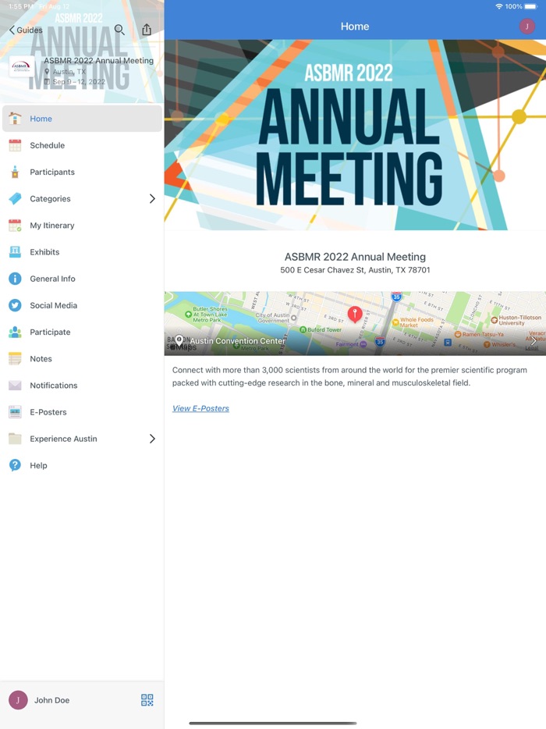Tap the profile avatar in top bar
This screenshot has height=729, width=546.
[x=527, y=27]
